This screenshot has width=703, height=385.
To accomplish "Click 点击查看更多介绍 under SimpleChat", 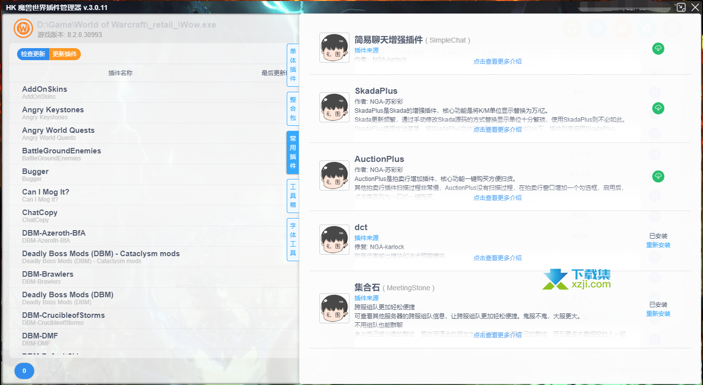I will [498, 62].
